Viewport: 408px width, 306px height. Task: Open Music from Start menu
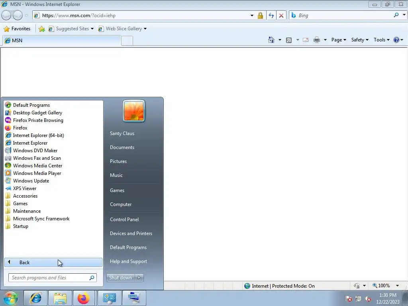click(x=116, y=175)
